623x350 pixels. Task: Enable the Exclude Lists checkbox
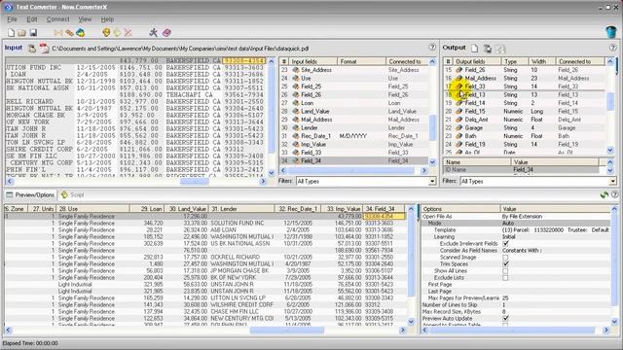tap(505, 278)
